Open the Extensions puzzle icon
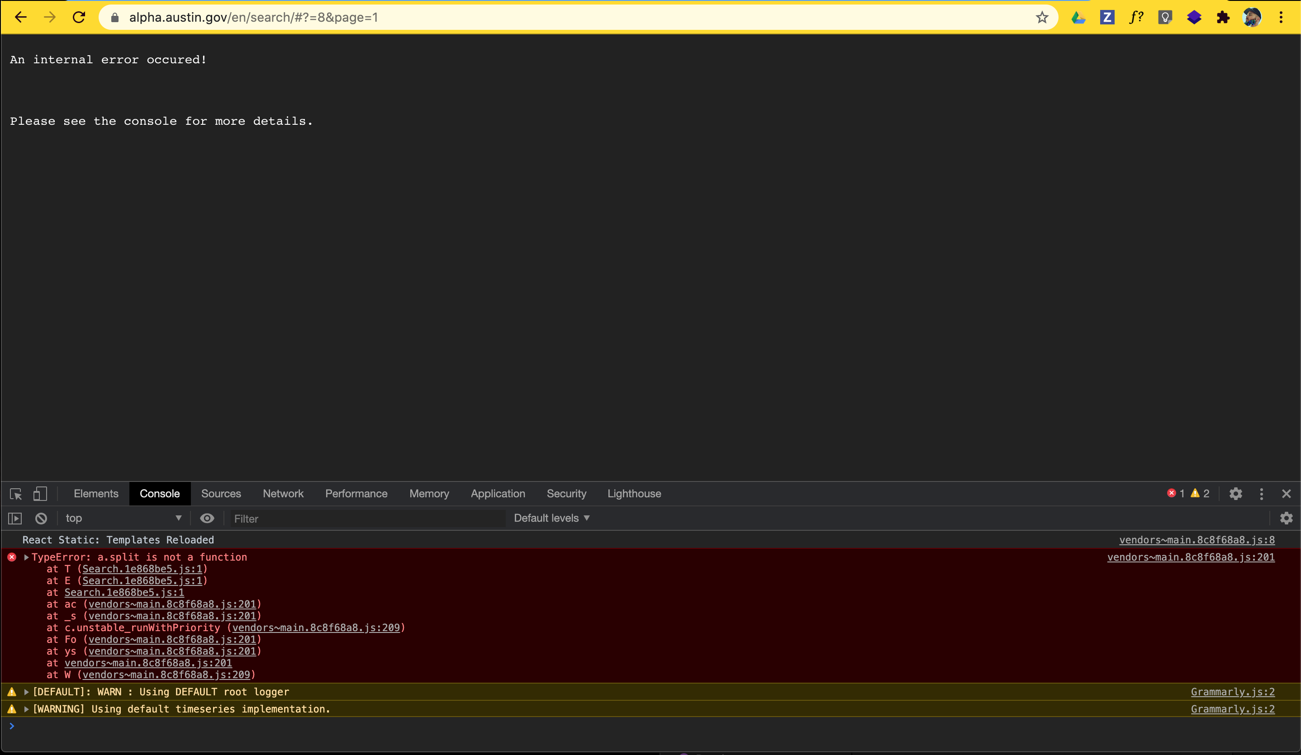 (1223, 18)
